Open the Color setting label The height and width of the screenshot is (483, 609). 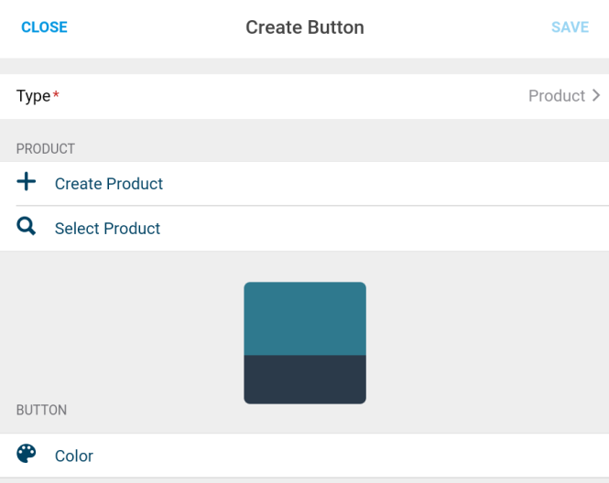74,456
